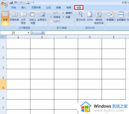Open 分页预览 page break preview

[23, 18]
